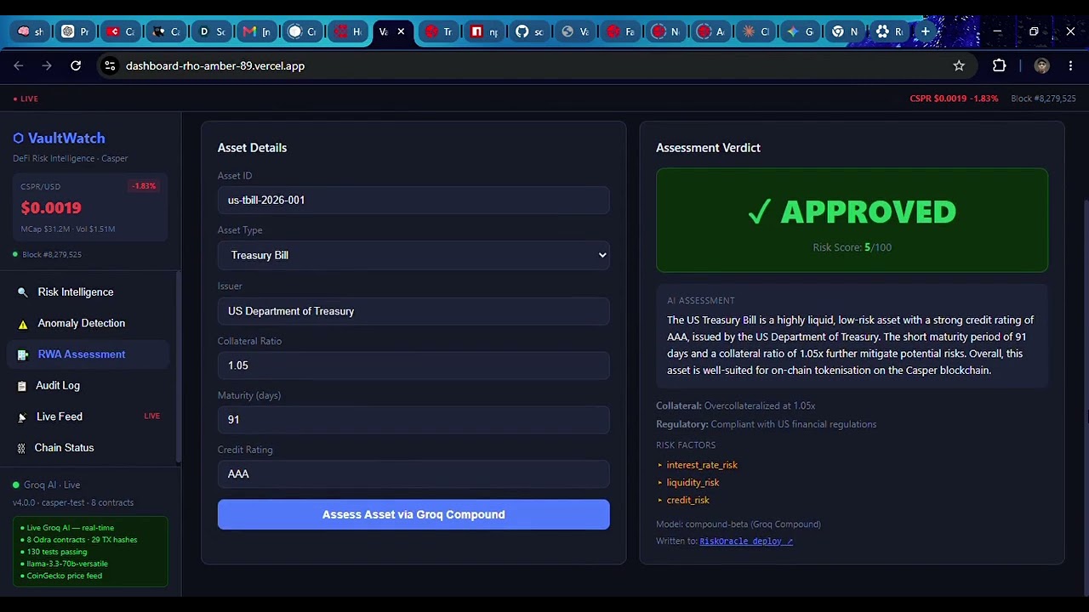Screen dimensions: 1089x612
Task: Click the Audit Log clipboard icon
Action: [x=22, y=386]
